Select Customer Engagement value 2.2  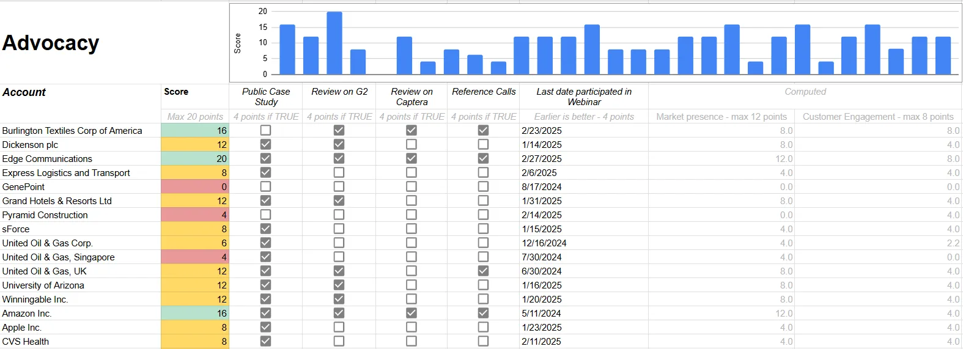click(x=953, y=243)
